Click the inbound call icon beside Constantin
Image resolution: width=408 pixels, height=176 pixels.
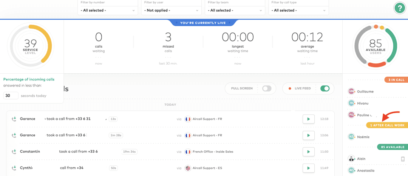(x=14, y=152)
